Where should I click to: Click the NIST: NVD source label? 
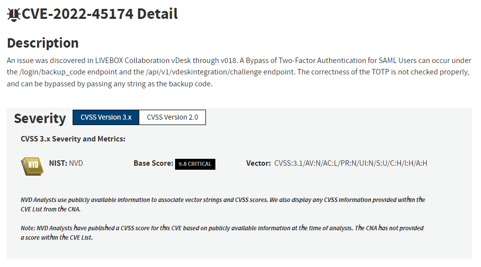(66, 163)
